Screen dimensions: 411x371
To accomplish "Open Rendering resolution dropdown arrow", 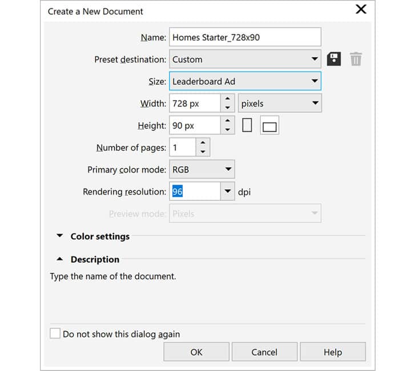I will (x=228, y=191).
